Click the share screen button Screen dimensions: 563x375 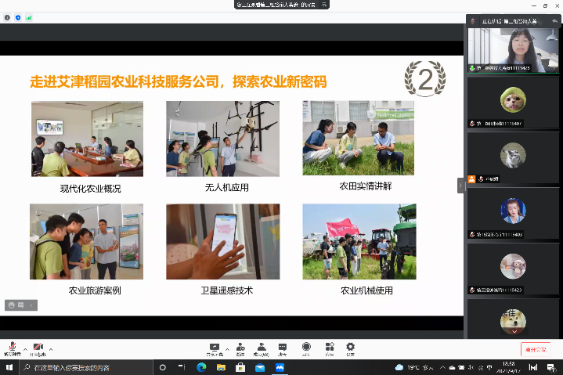pos(214,347)
